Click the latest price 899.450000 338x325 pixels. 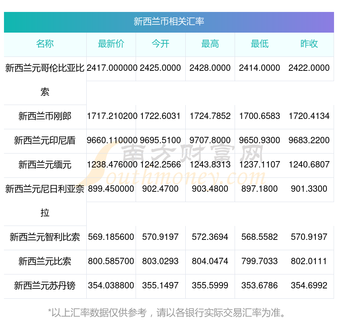pos(111,189)
